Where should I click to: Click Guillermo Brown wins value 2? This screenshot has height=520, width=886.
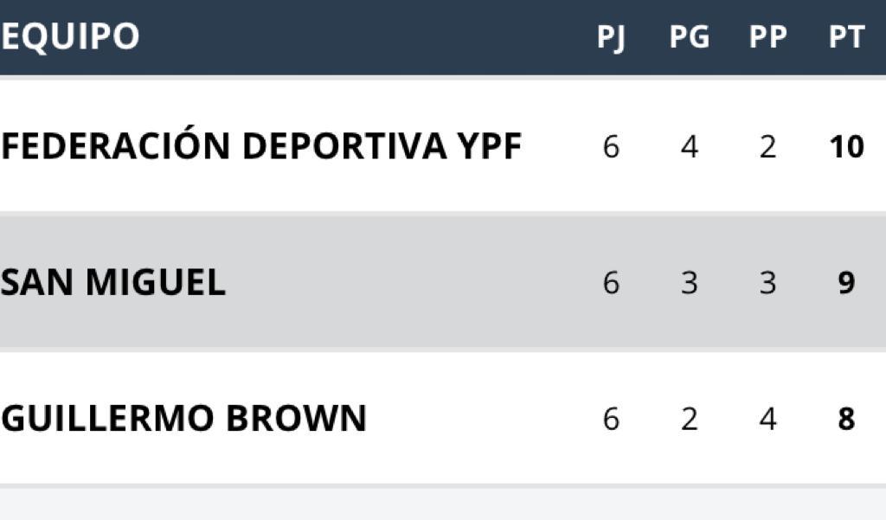click(x=690, y=419)
